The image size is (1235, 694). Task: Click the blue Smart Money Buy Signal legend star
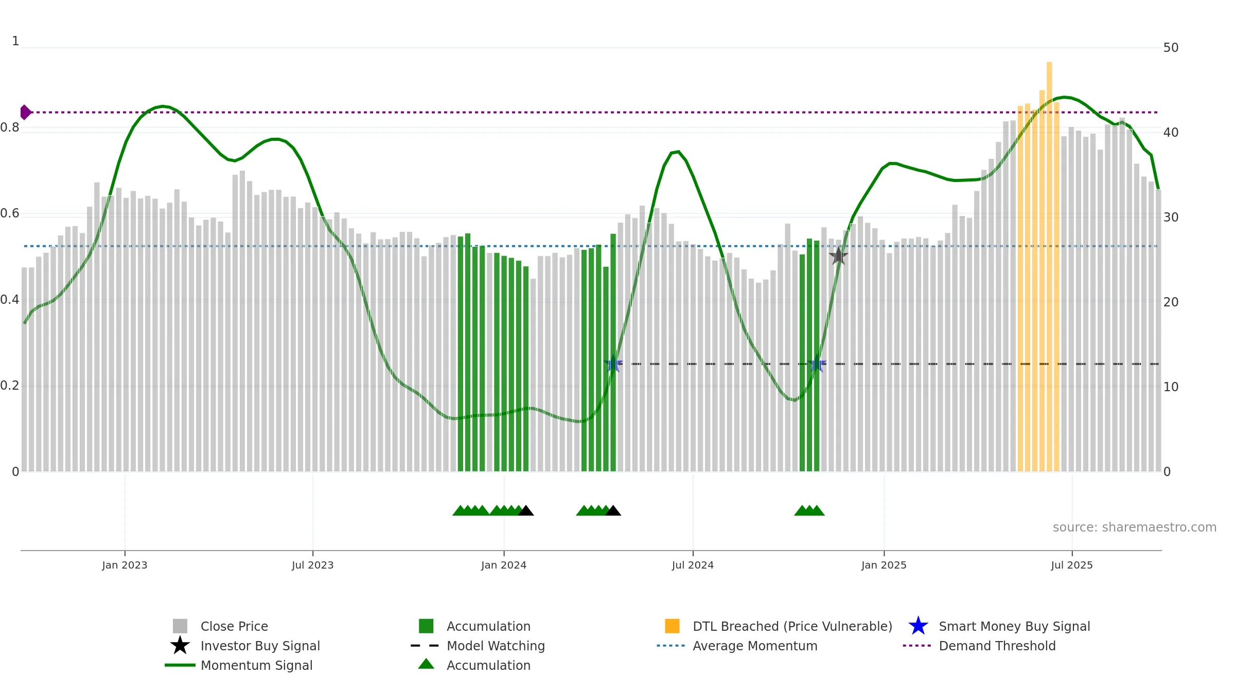click(x=918, y=626)
